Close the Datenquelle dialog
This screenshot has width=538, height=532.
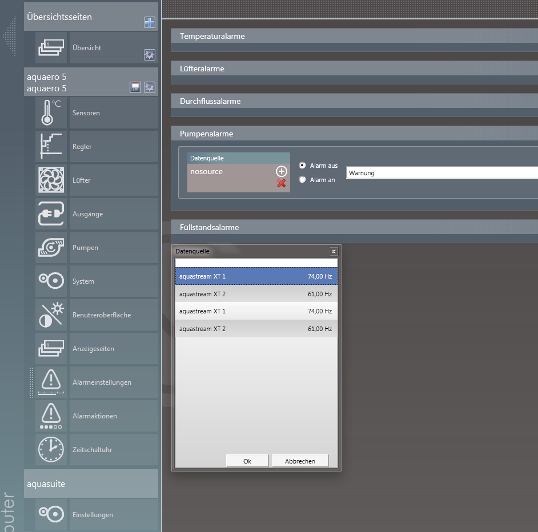(x=334, y=251)
